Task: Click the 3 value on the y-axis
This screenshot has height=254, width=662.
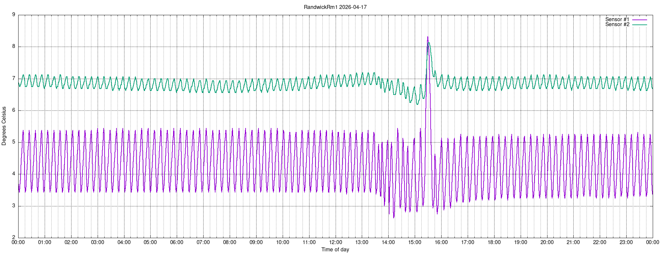Action: pyautogui.click(x=14, y=206)
